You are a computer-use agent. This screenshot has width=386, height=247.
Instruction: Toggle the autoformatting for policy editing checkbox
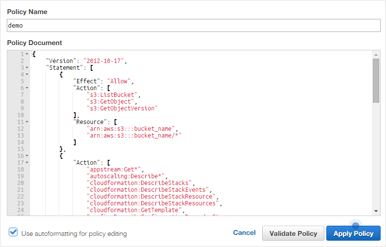[13, 233]
